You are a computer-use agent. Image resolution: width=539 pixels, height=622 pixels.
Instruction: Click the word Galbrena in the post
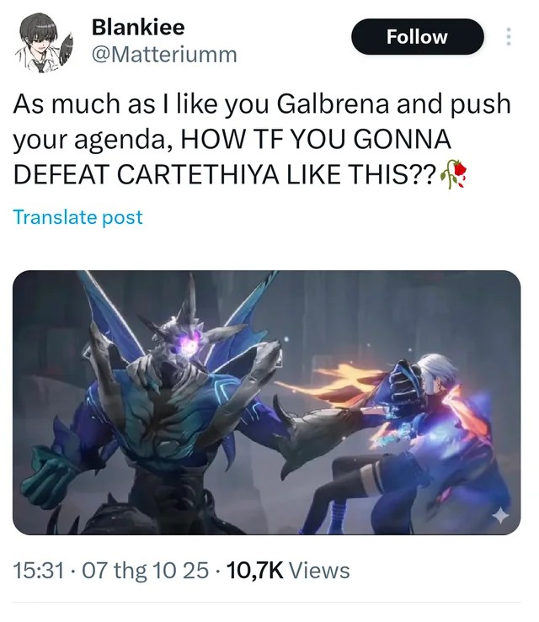[333, 104]
